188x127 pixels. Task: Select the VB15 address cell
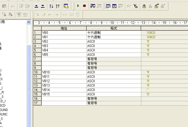pos(64,94)
